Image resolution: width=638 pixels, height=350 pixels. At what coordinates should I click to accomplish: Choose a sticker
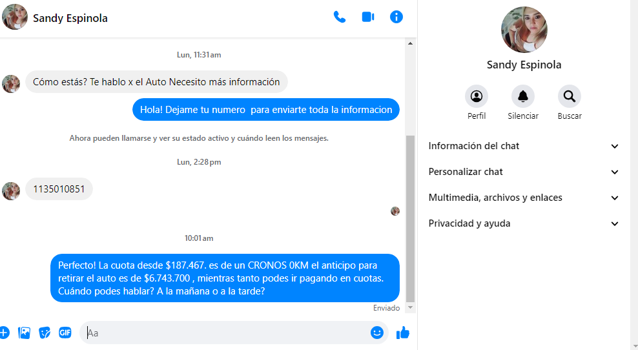(45, 333)
